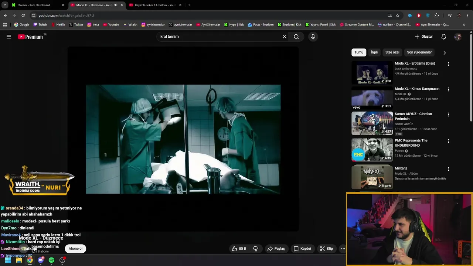This screenshot has width=473, height=266.
Task: Open the Chrome apps grid bookmark
Action: [5, 25]
